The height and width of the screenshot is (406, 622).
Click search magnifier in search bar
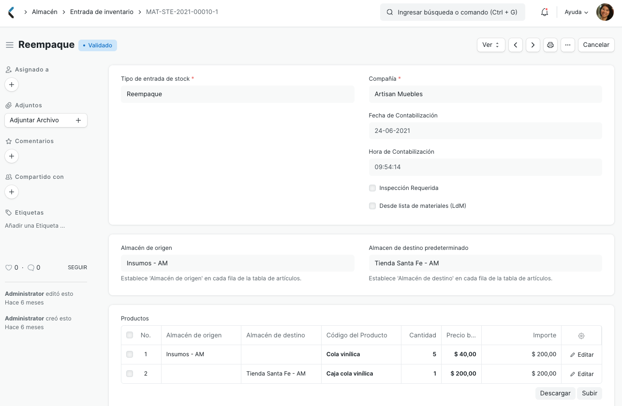pyautogui.click(x=390, y=12)
